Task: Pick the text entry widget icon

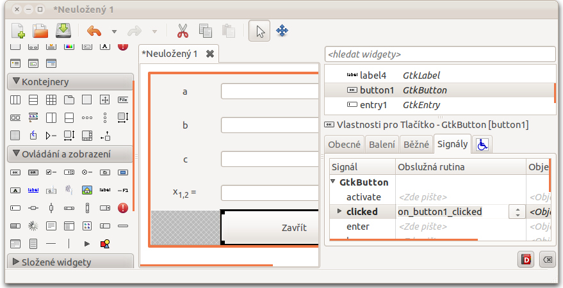Action: (x=15, y=208)
